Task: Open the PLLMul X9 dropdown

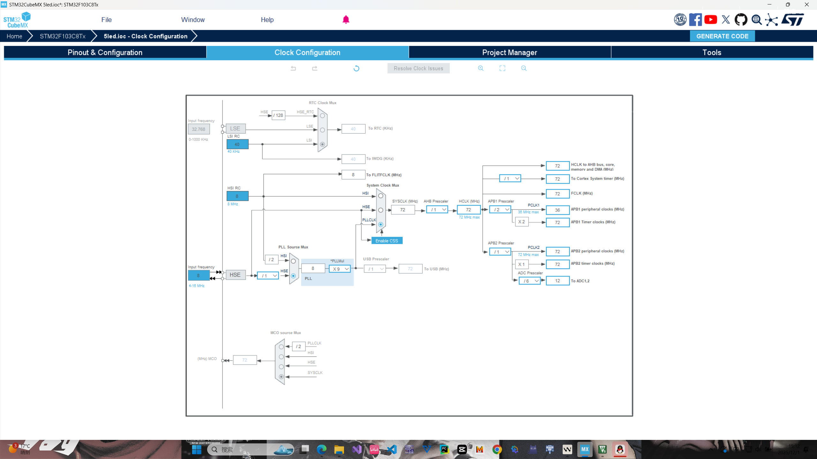Action: click(x=340, y=269)
